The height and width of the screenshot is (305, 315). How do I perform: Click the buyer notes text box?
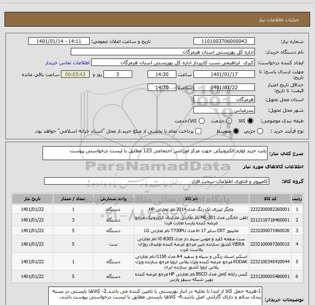(155, 296)
